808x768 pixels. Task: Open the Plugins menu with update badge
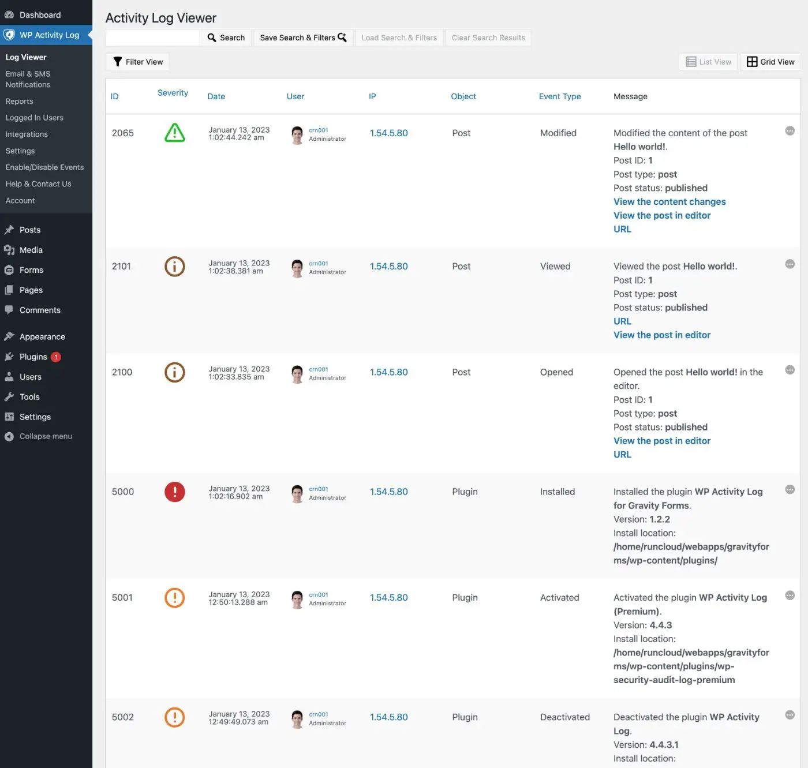coord(33,357)
